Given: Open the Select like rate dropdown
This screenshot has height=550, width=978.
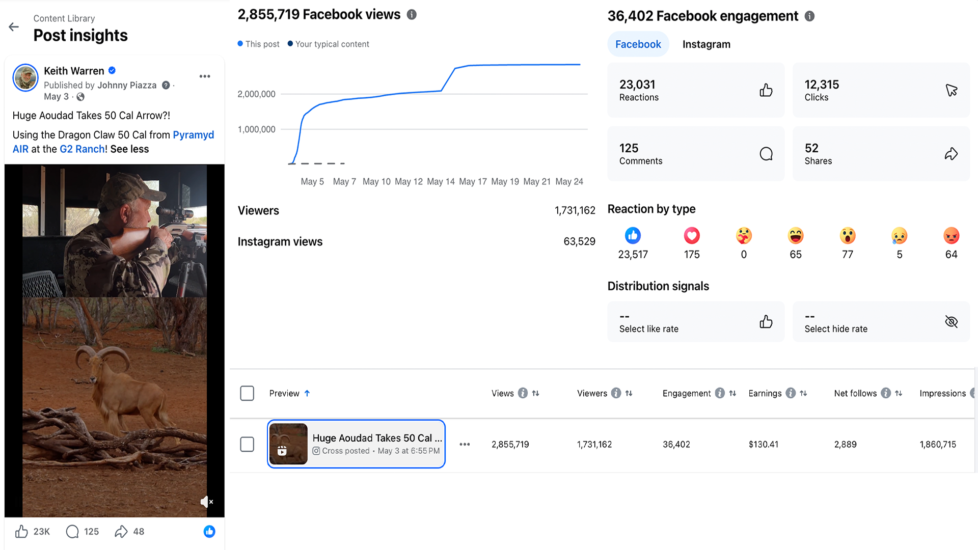Looking at the screenshot, I should pyautogui.click(x=696, y=322).
